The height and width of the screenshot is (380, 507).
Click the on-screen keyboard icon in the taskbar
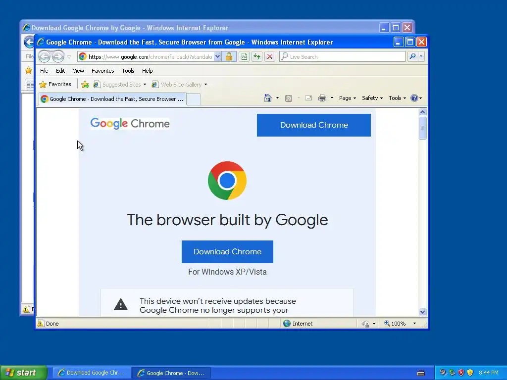tap(421, 373)
